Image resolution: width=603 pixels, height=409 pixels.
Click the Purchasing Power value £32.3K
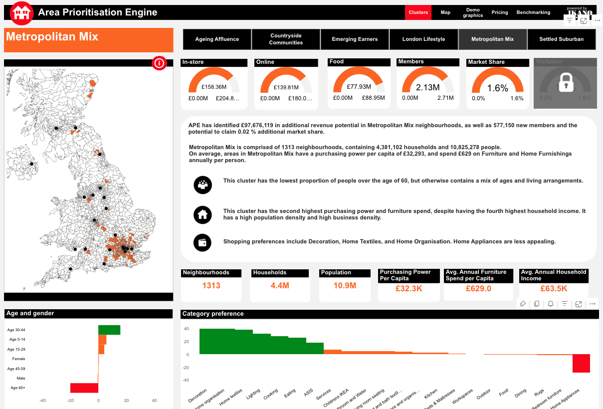(x=409, y=289)
